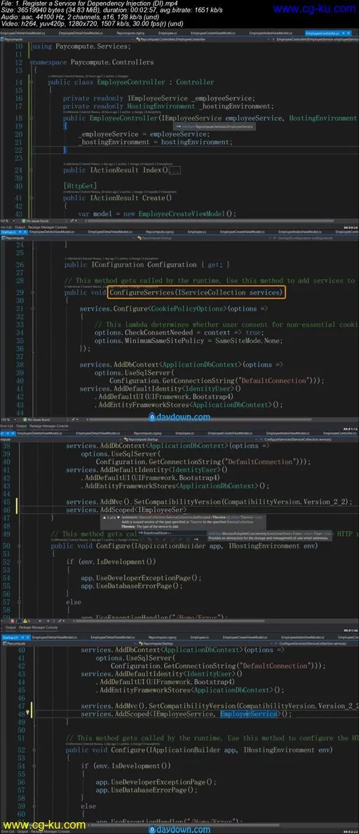The image size is (359, 834).
Task: Open Error List panel in the second frame
Action: [6, 426]
